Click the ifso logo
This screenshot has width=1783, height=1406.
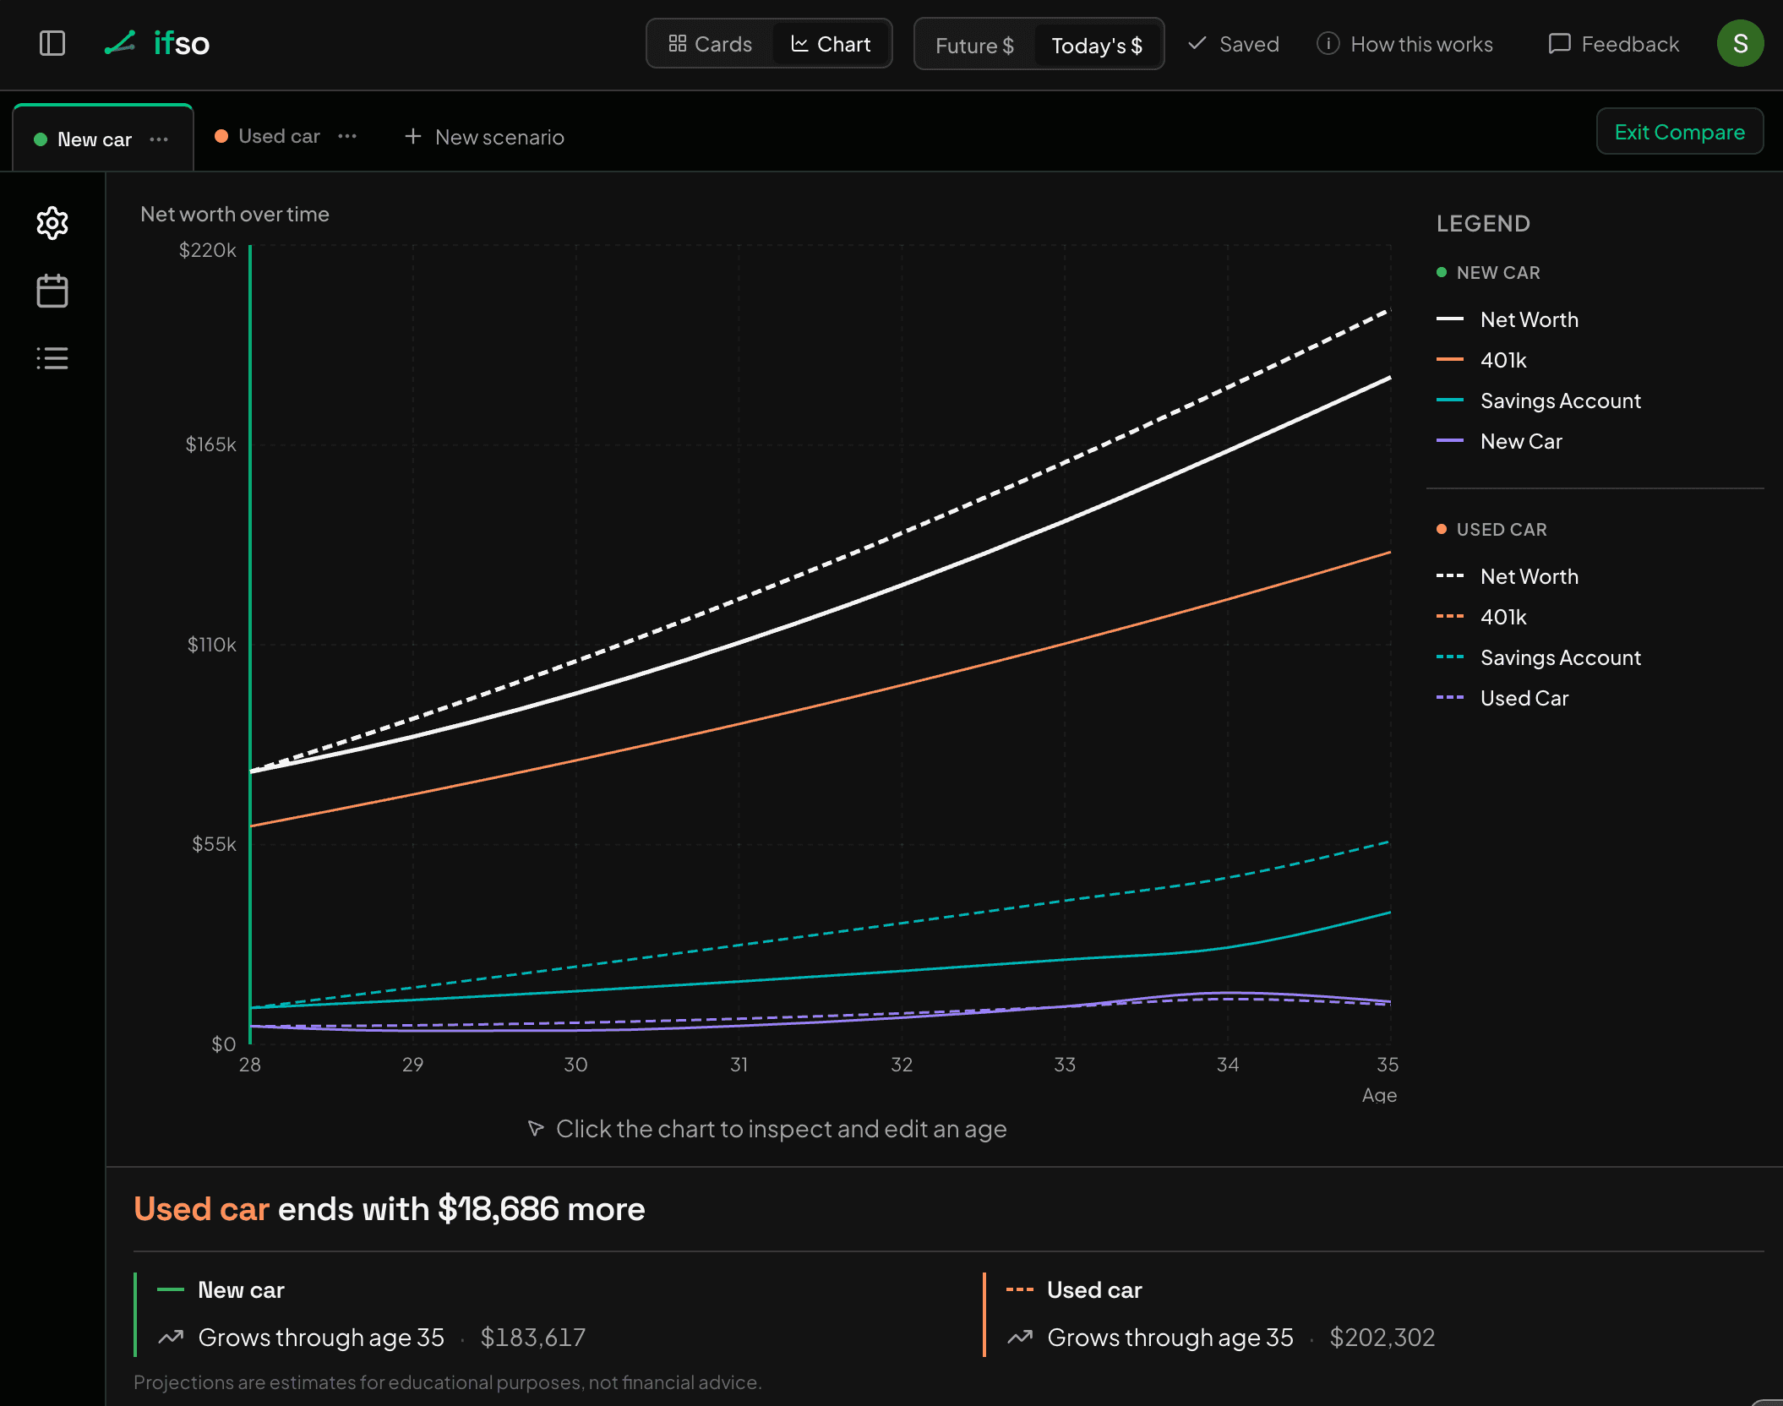click(157, 43)
